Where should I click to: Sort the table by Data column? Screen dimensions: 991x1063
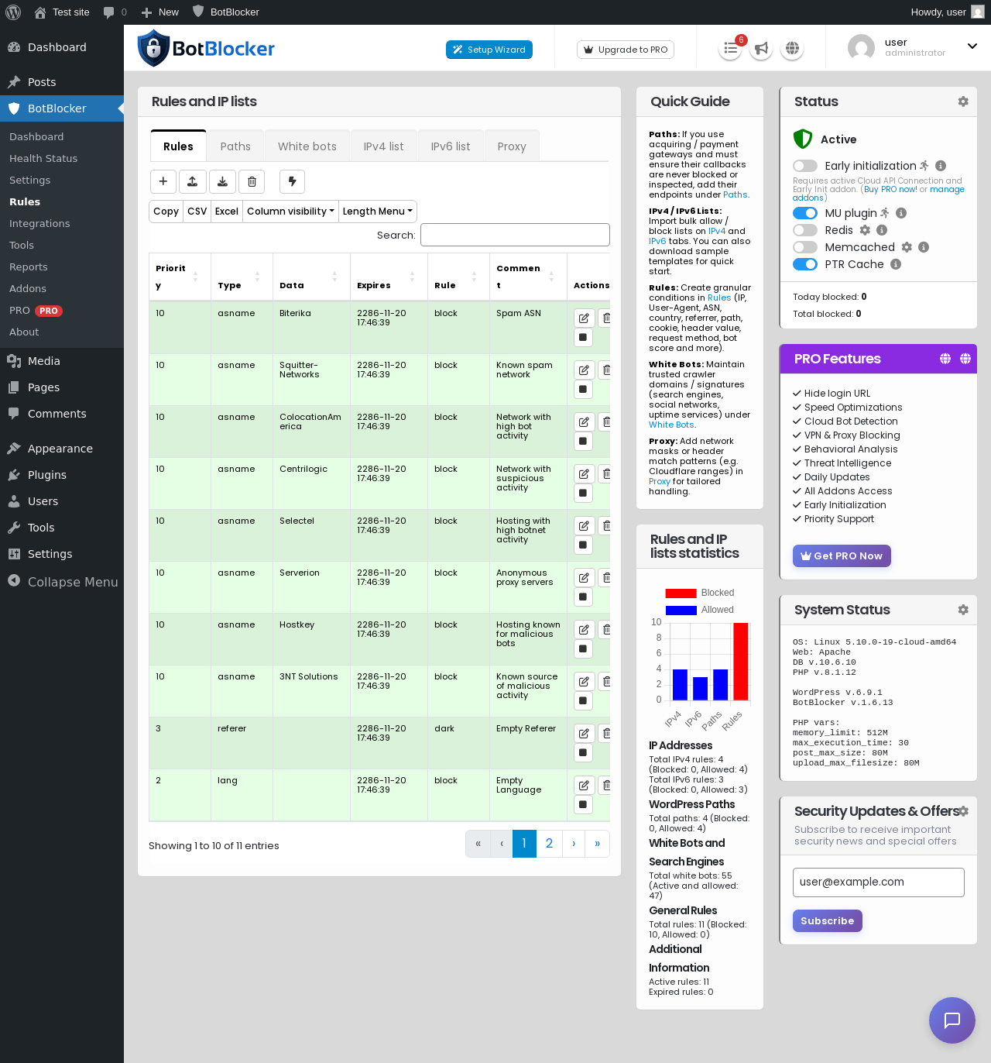pyautogui.click(x=311, y=277)
